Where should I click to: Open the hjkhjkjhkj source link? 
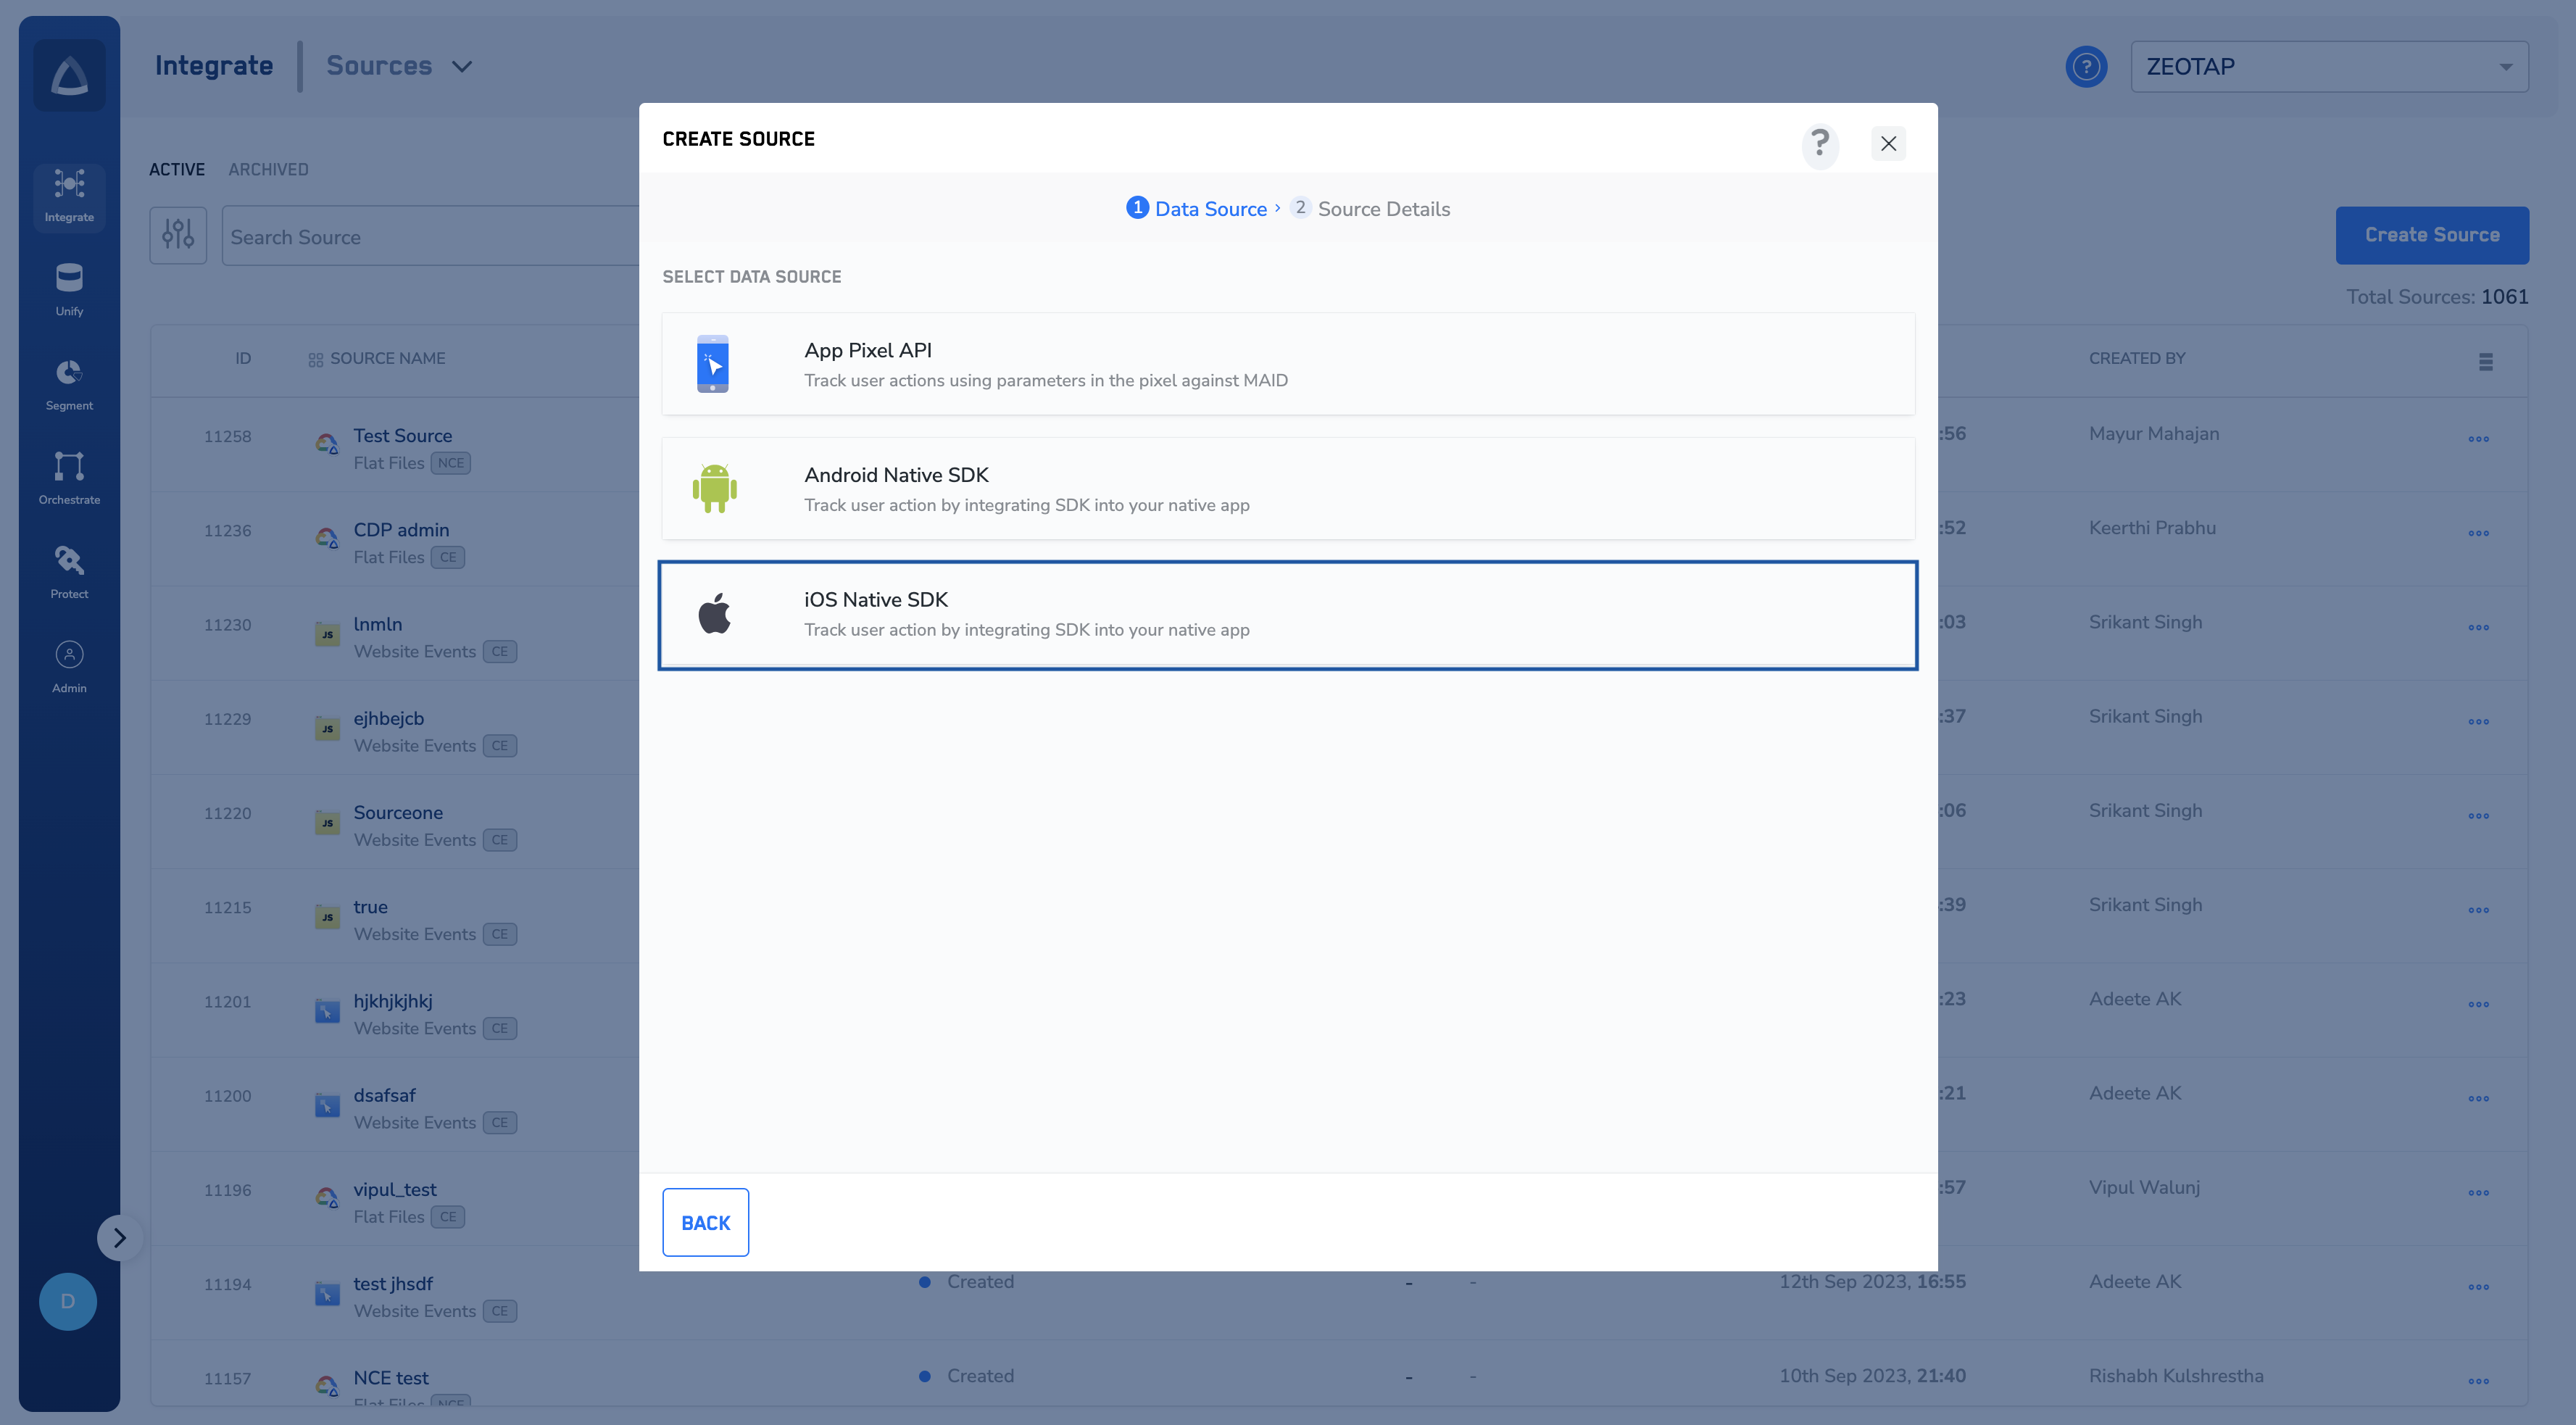pyautogui.click(x=393, y=1001)
